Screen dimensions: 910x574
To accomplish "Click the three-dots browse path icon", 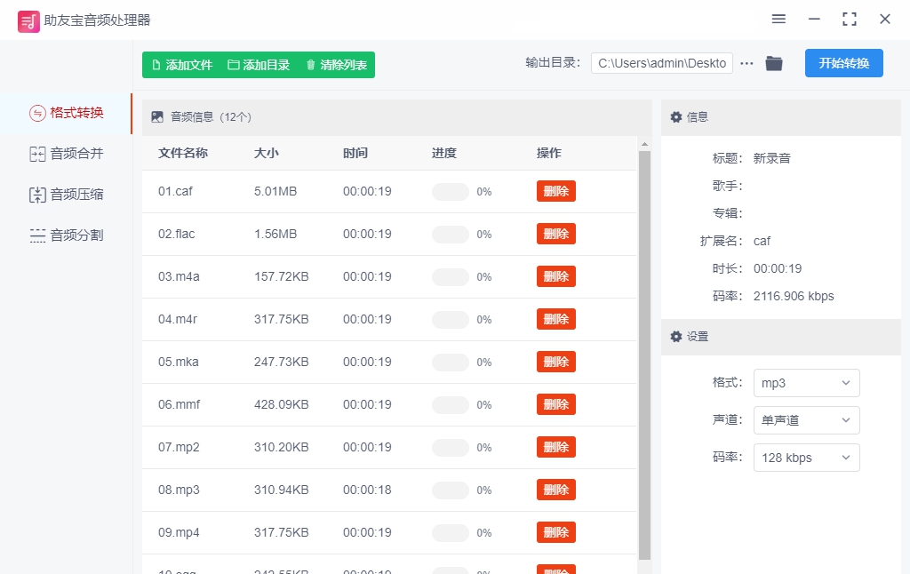I will (746, 63).
